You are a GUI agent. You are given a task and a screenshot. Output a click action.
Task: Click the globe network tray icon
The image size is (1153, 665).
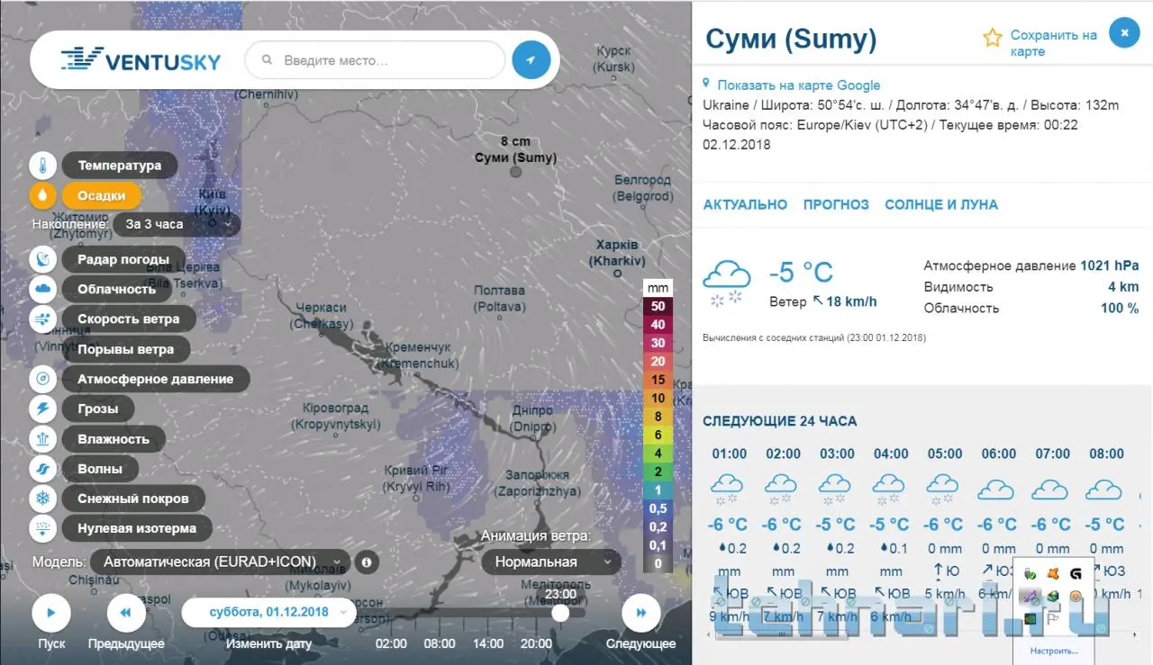click(1052, 596)
